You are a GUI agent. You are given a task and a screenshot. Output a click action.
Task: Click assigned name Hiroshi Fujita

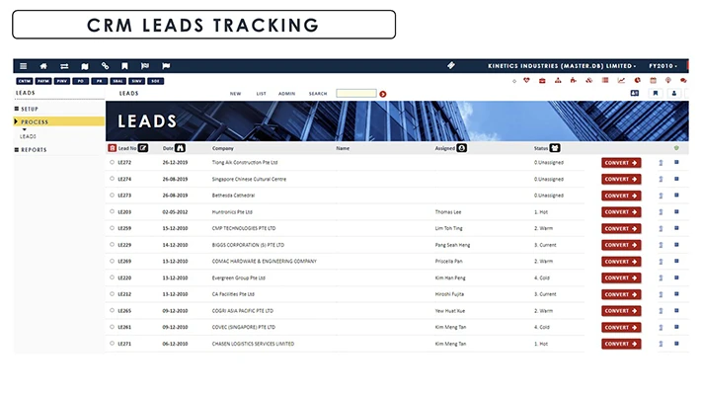449,294
